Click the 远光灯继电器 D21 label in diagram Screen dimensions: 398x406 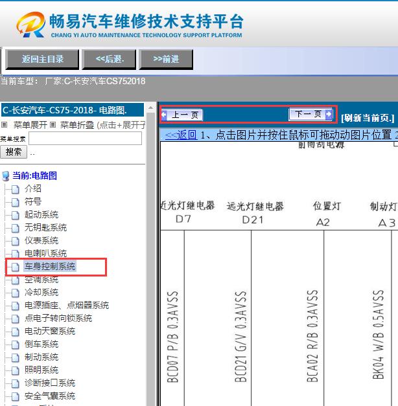click(x=255, y=213)
